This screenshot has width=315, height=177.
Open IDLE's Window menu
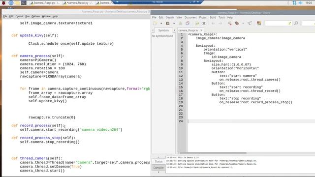click(x=46, y=16)
